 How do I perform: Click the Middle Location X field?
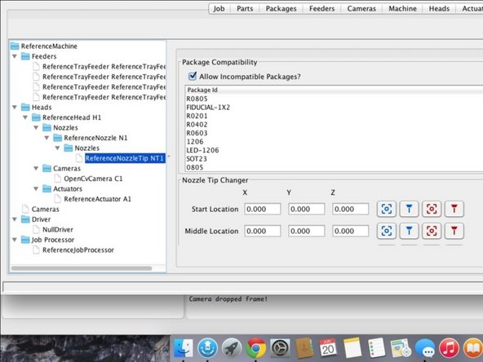[x=263, y=231]
